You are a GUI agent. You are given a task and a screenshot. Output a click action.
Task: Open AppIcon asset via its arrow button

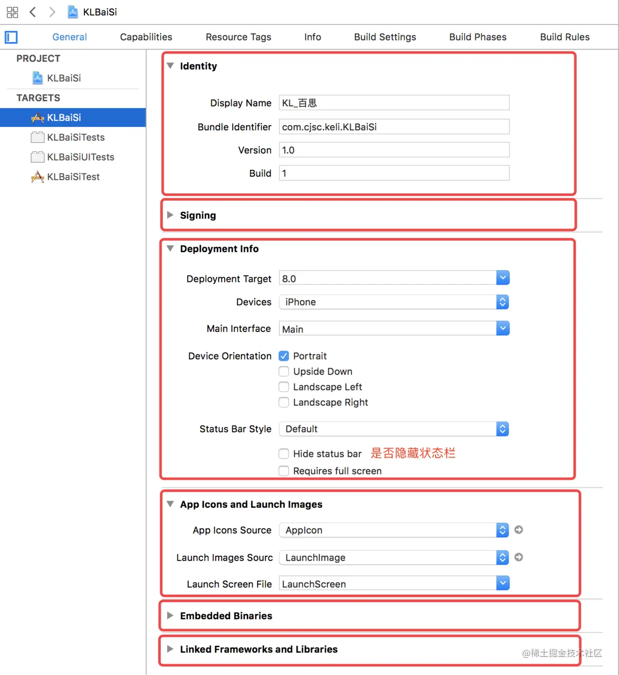[x=518, y=530]
